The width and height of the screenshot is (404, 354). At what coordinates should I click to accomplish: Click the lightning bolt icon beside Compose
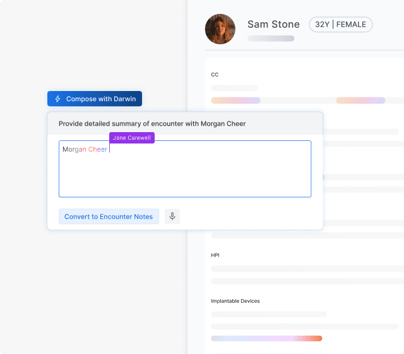coord(58,99)
